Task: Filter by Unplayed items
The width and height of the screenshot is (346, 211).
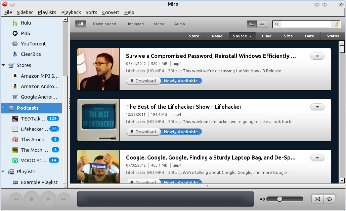Action: tap(135, 24)
